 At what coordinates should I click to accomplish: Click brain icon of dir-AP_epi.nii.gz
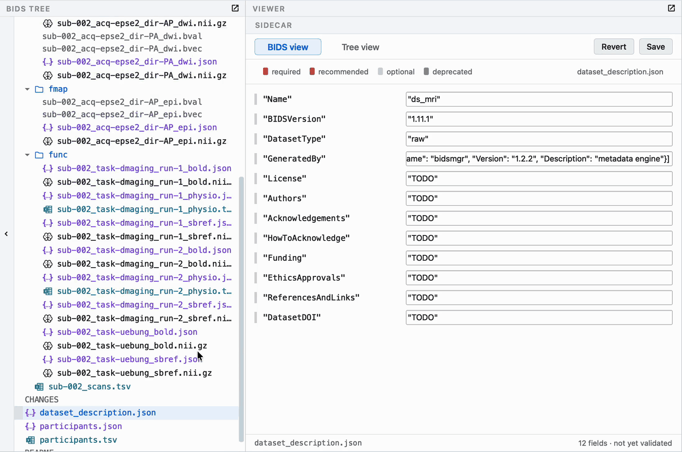(48, 141)
